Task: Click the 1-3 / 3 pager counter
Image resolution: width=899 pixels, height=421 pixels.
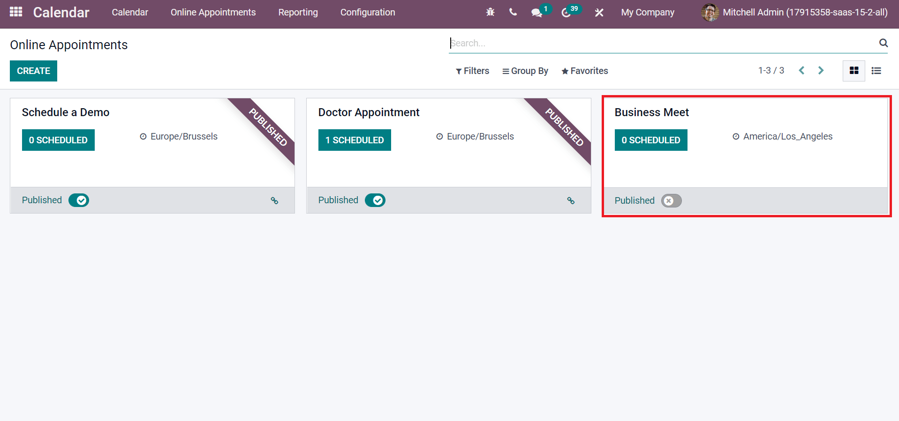Action: point(771,70)
